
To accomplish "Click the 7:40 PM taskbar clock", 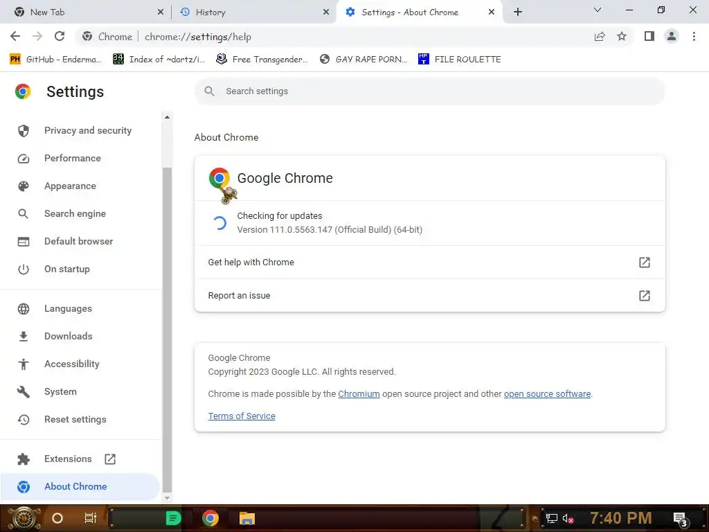I will coord(621,518).
